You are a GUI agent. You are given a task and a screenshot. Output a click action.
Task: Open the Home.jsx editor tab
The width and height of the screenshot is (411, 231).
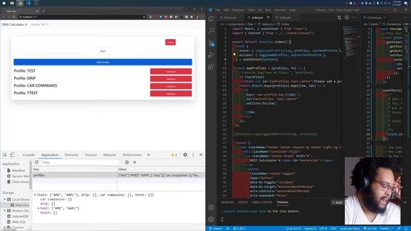pos(230,17)
